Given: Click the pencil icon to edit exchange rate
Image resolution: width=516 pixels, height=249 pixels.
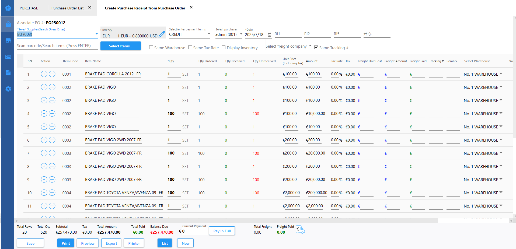Looking at the screenshot, I should pos(162,34).
